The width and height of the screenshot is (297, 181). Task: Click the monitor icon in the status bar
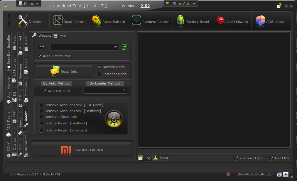point(279,175)
